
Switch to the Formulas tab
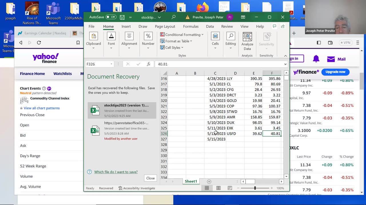coord(191,26)
